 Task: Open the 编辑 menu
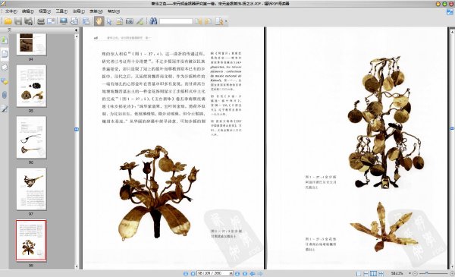(28, 11)
